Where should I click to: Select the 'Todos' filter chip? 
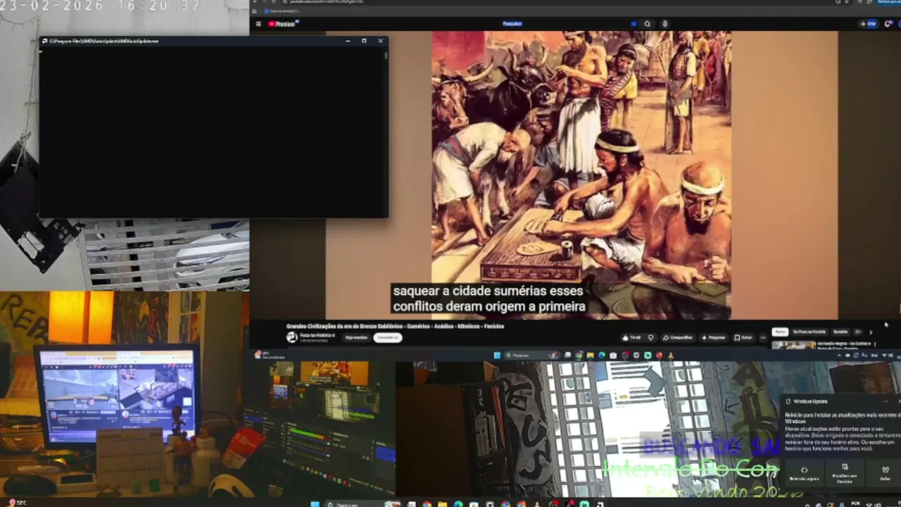tap(779, 332)
